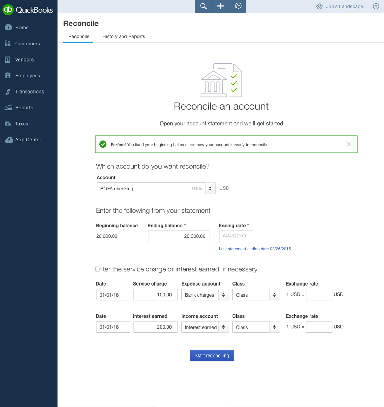This screenshot has width=384, height=407.
Task: Click the Taxes icon in sidebar
Action: (x=8, y=124)
